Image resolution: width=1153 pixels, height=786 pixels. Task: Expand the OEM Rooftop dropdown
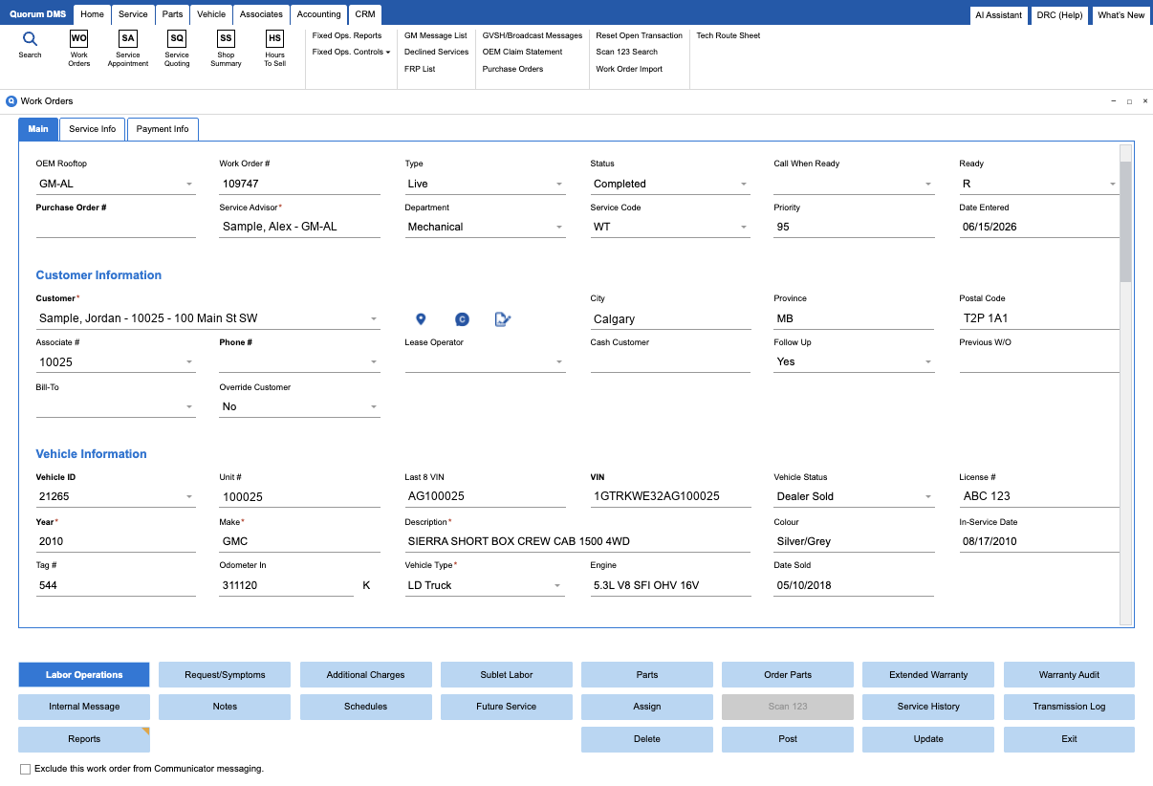click(x=189, y=184)
